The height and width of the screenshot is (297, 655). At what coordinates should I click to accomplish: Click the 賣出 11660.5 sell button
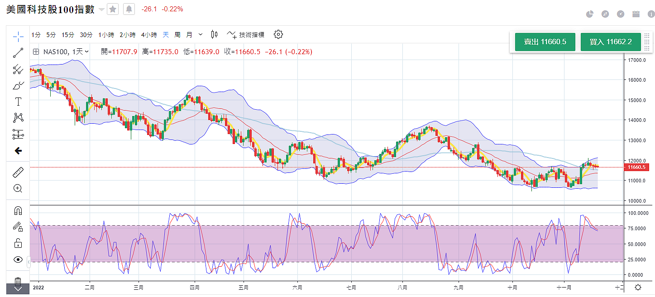pos(545,42)
